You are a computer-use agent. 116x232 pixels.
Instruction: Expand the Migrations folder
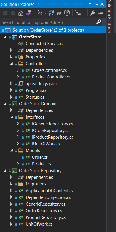(11, 184)
